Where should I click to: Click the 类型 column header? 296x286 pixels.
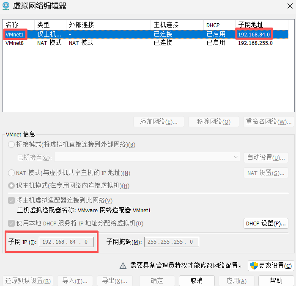point(50,25)
